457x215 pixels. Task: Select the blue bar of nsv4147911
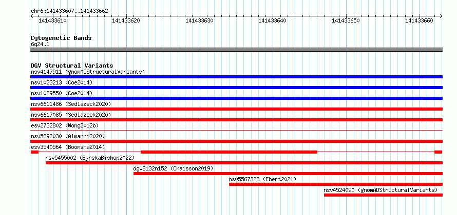236,77
